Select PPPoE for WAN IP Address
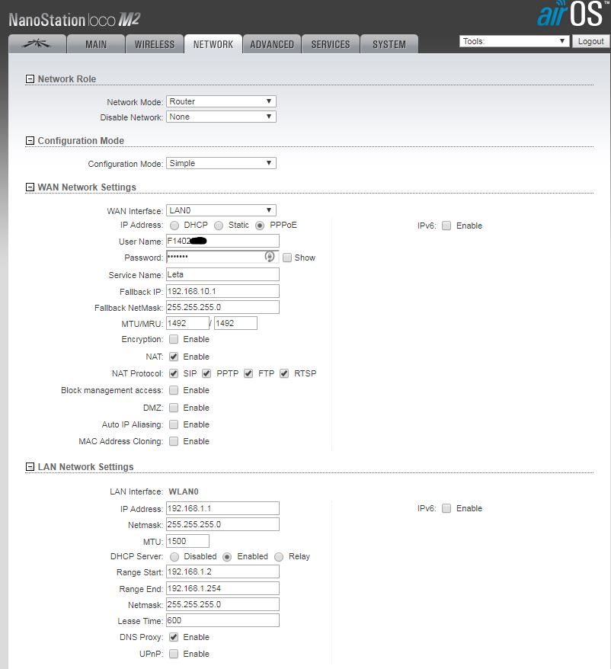Screen dimensions: 611x669 [260, 226]
